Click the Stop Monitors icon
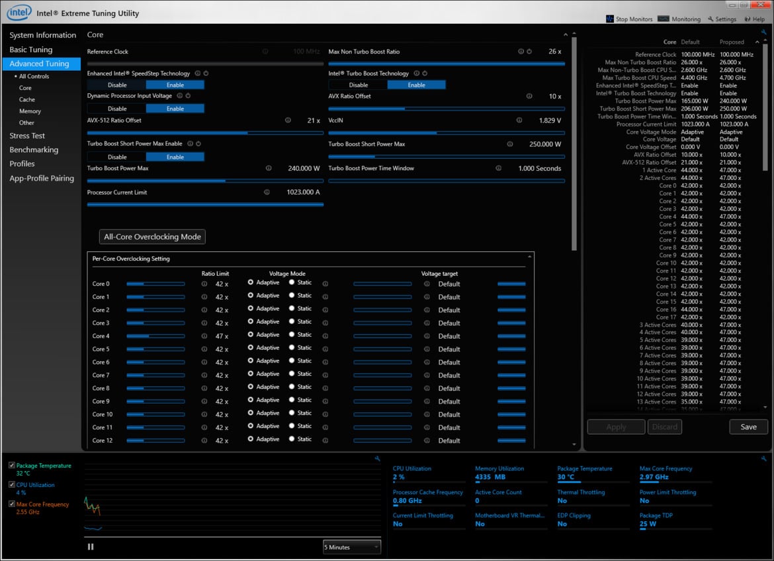 point(610,19)
